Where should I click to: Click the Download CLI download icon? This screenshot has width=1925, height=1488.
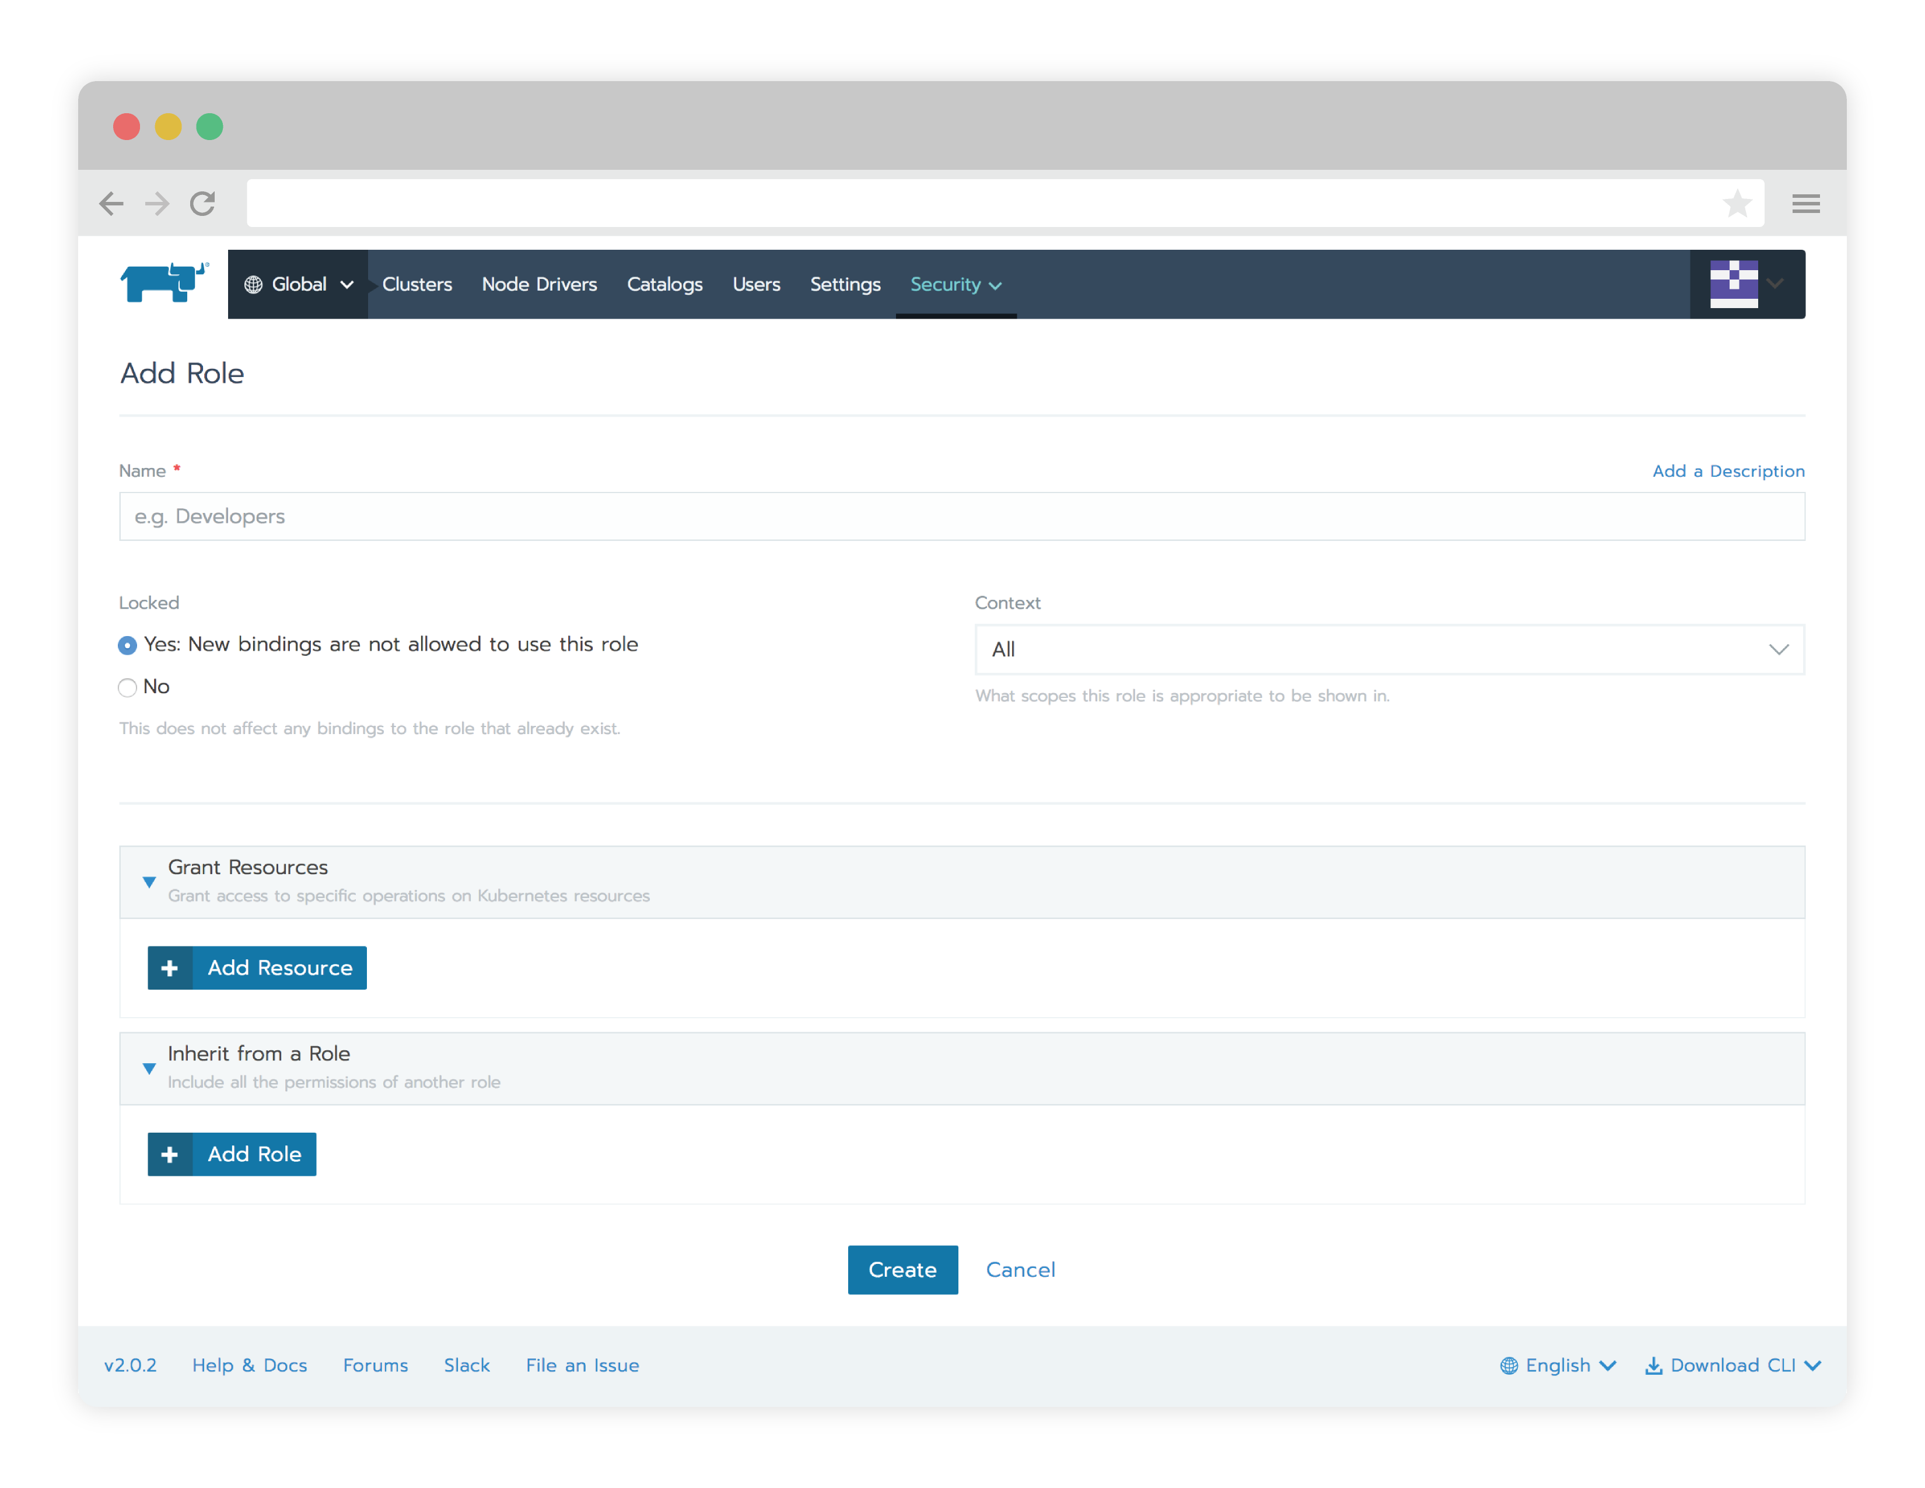click(x=1654, y=1365)
